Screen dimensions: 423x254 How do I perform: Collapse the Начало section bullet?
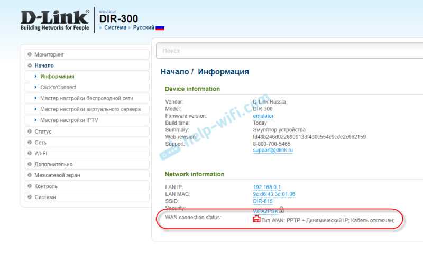coord(30,65)
